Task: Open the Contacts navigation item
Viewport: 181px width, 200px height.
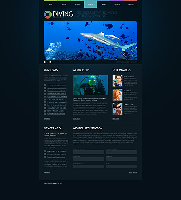Action: (130, 5)
